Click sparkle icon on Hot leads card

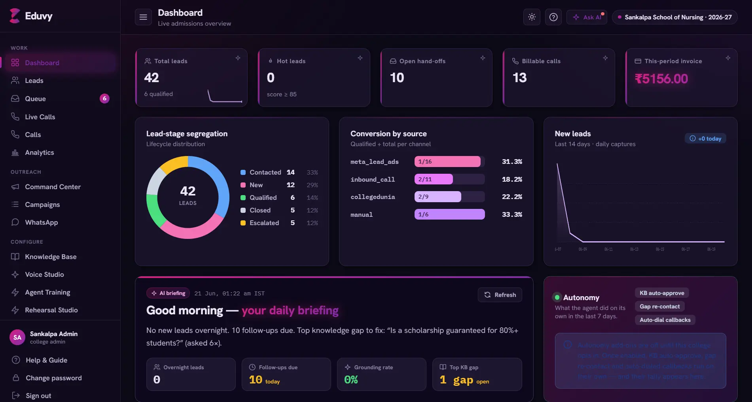click(360, 58)
